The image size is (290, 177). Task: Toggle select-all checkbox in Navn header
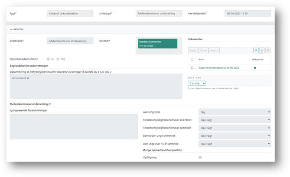pos(192,59)
